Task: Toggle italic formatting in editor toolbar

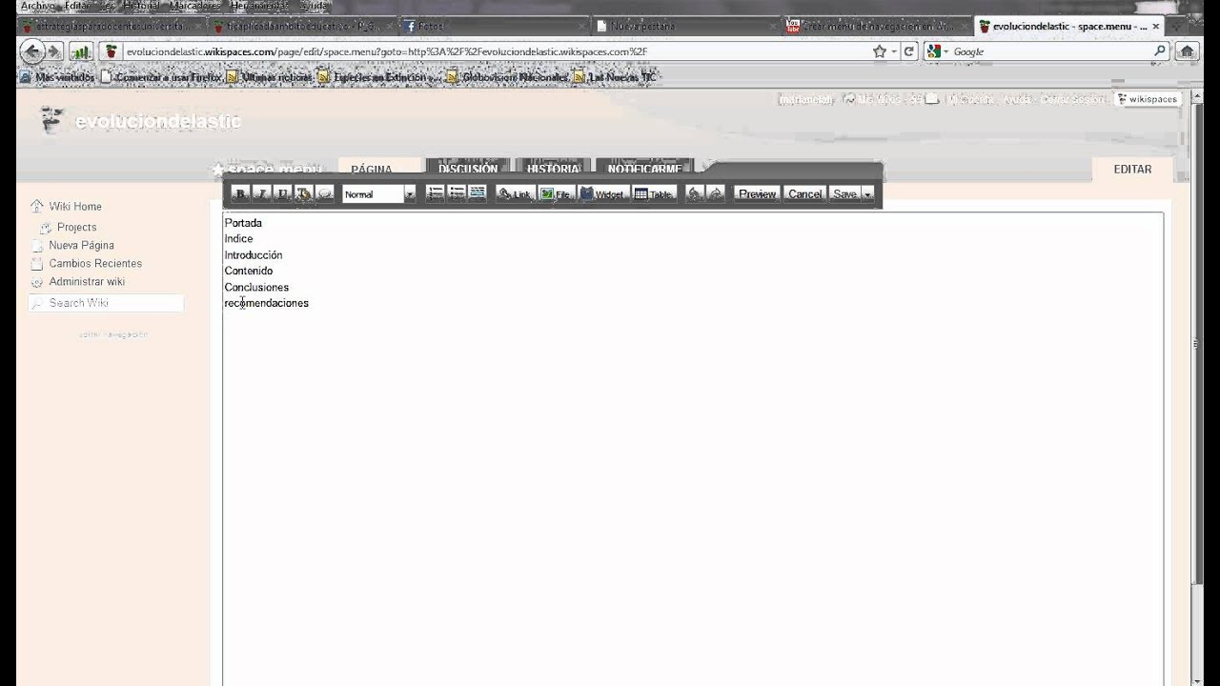Action: coord(261,193)
